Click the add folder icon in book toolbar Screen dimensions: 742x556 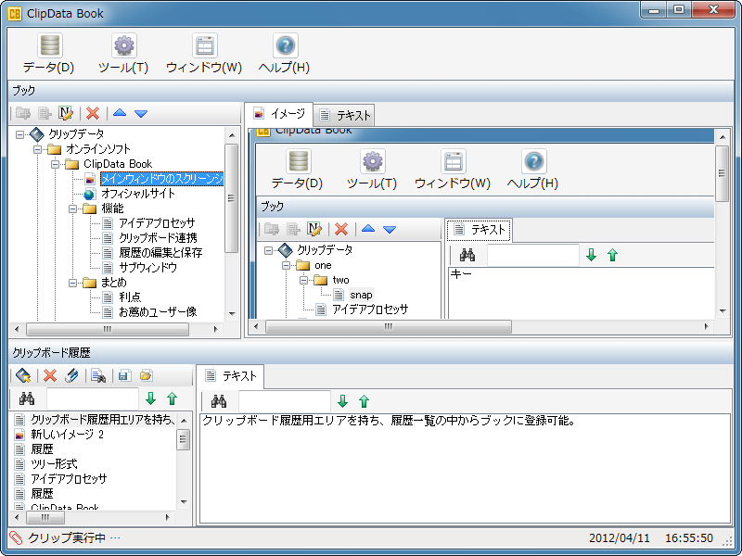22,113
